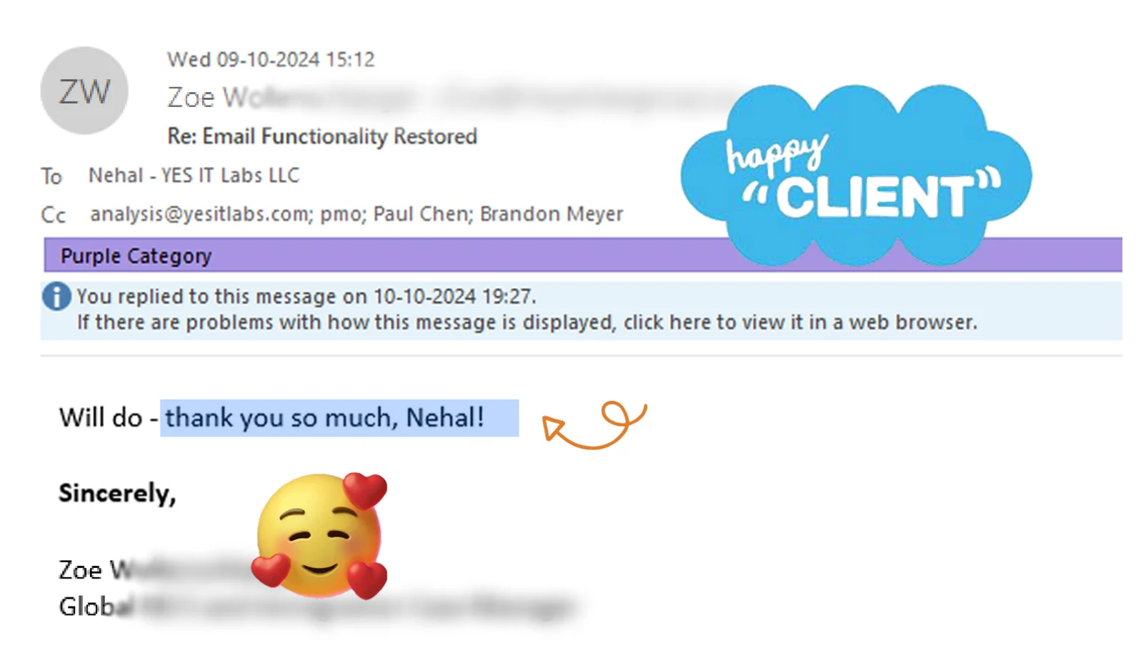
Task: Click recipient Nehal - YES IT Labs LLC
Action: 194,176
